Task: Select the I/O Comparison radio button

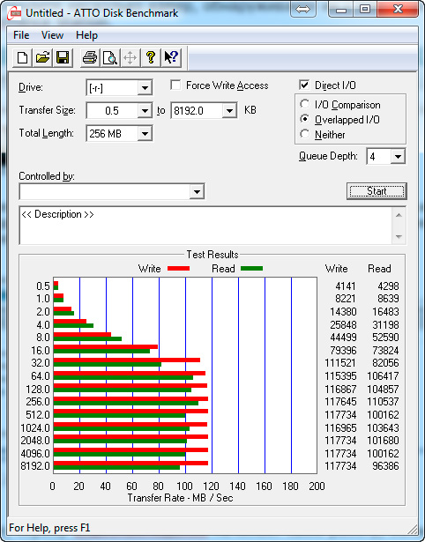Action: click(305, 104)
